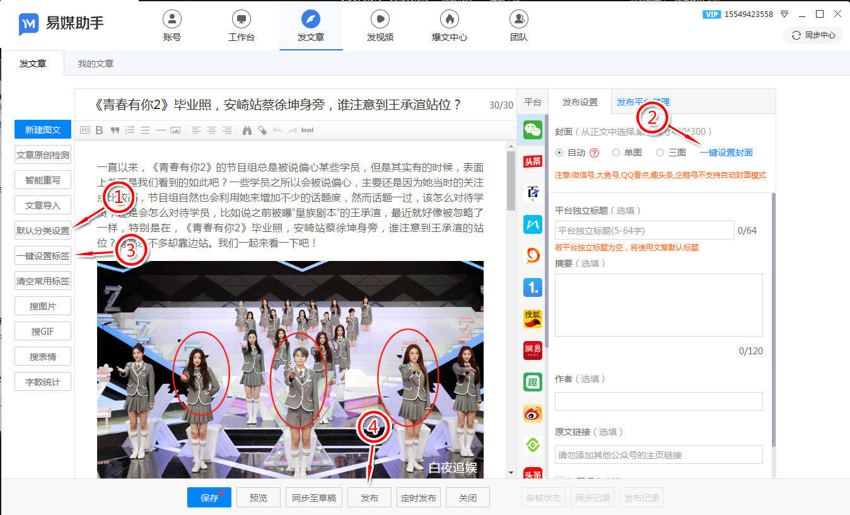Click the binoculars find icon
The height and width of the screenshot is (515, 850).
click(x=247, y=130)
